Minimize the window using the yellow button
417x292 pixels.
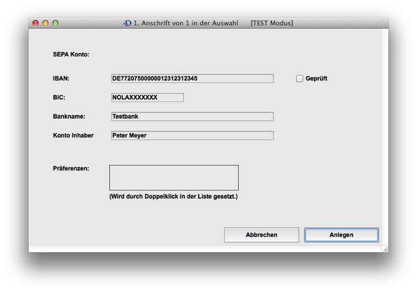pyautogui.click(x=46, y=23)
